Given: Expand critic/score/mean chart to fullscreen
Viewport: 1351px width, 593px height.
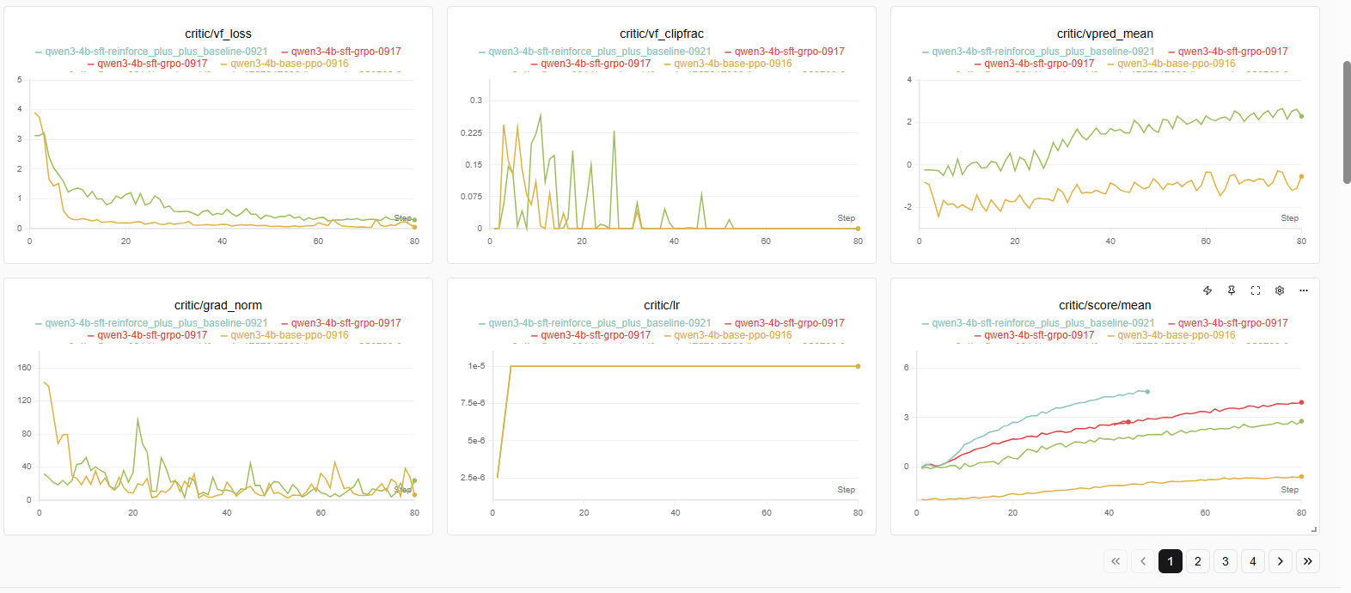Looking at the screenshot, I should click(1256, 290).
